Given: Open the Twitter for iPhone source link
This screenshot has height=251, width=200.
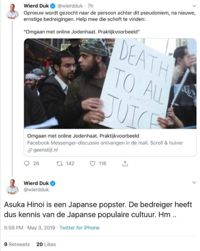Looking at the screenshot, I should click(80, 227).
